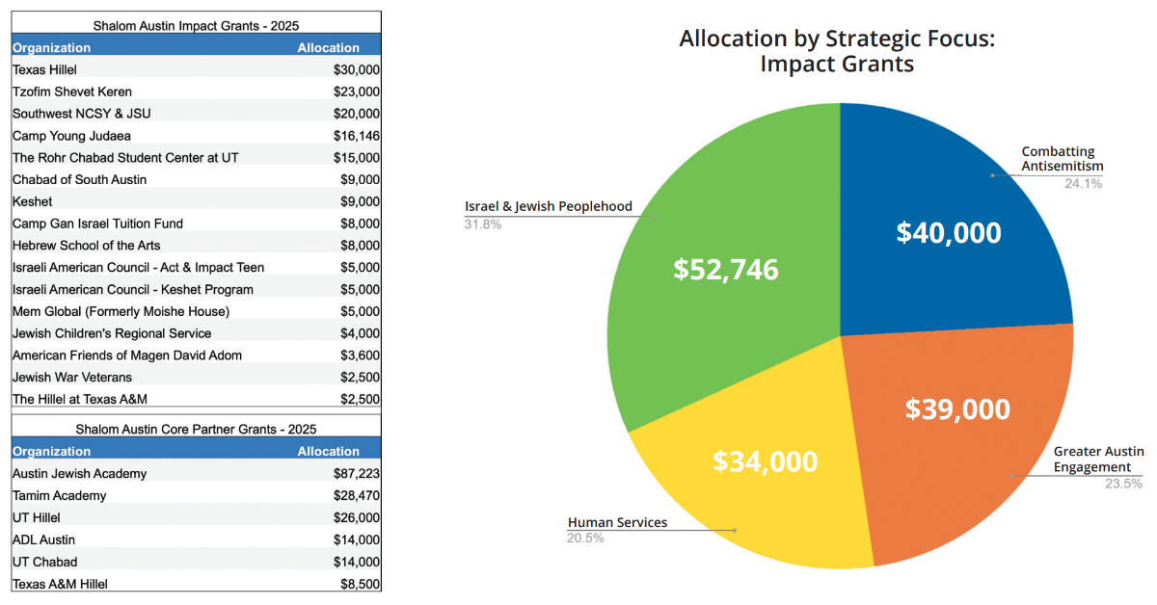
Task: Click the 24.1% percentage label
Action: (1084, 183)
